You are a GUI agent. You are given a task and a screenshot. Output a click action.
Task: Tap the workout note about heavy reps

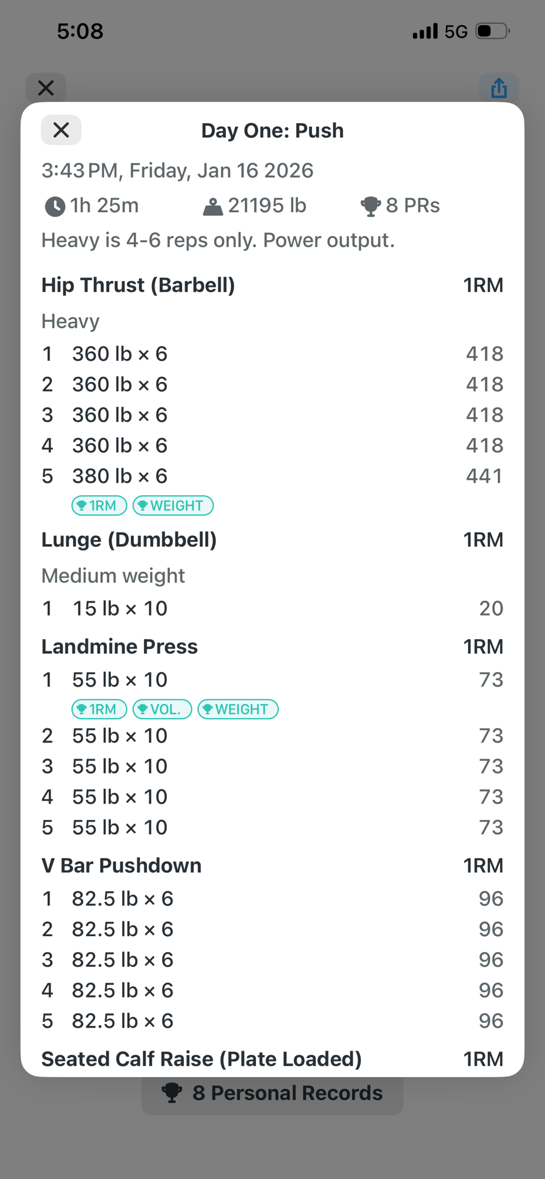click(x=218, y=241)
